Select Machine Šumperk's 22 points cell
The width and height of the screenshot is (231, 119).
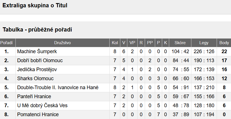point(224,51)
